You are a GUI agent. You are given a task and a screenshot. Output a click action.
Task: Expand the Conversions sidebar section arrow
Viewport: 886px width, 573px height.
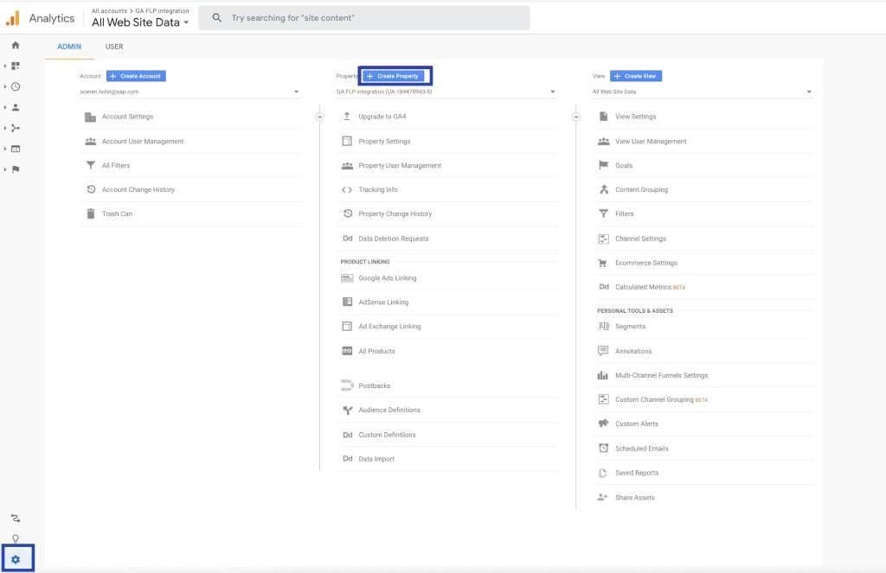click(5, 169)
